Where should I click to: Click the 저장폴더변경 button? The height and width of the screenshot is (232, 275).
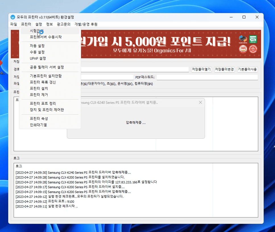click(224, 69)
